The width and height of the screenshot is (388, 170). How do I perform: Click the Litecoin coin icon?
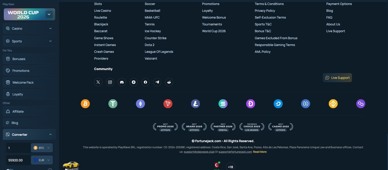195,103
